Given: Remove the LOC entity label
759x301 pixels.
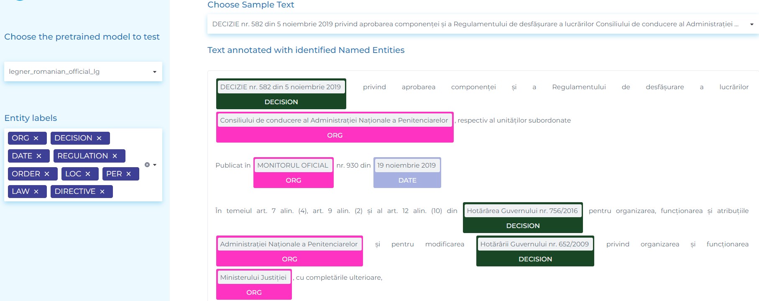Looking at the screenshot, I should point(88,174).
